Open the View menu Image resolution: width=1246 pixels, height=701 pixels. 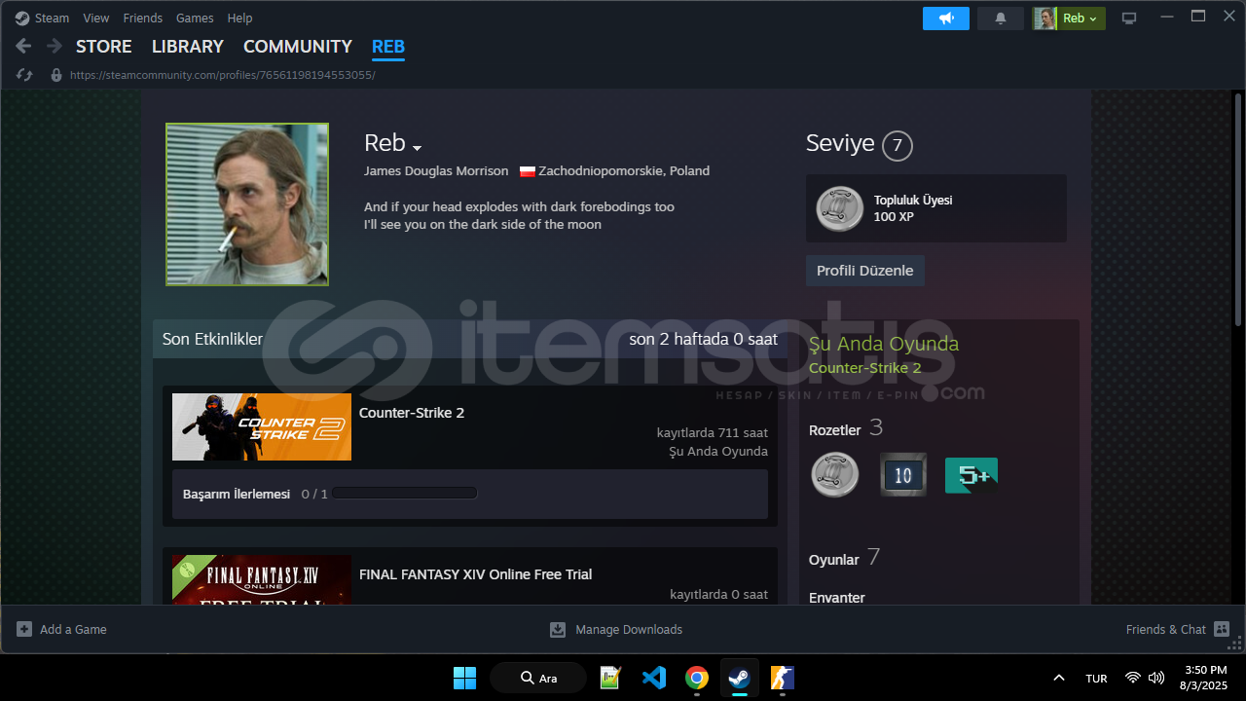(96, 18)
